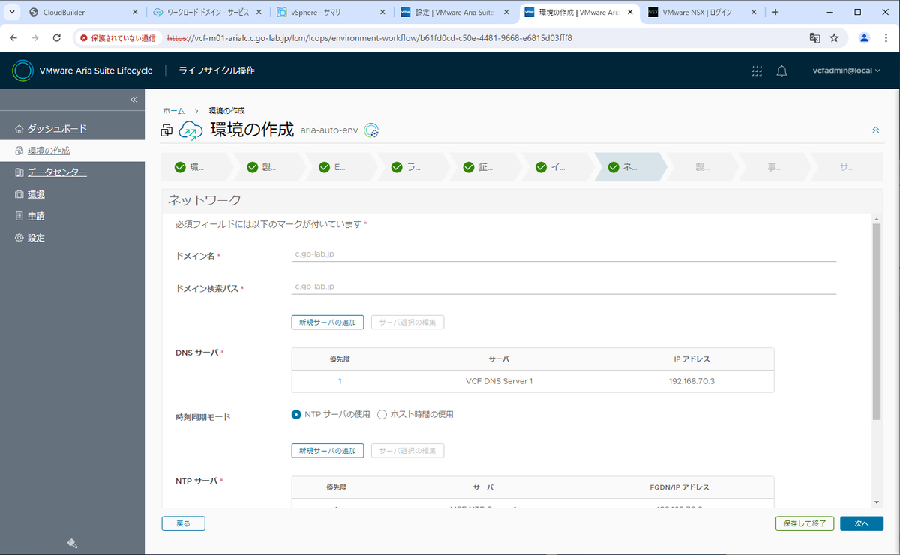Viewport: 900px width, 555px height.
Task: Click 新規サーバの追加 above DNS server table
Action: point(328,322)
